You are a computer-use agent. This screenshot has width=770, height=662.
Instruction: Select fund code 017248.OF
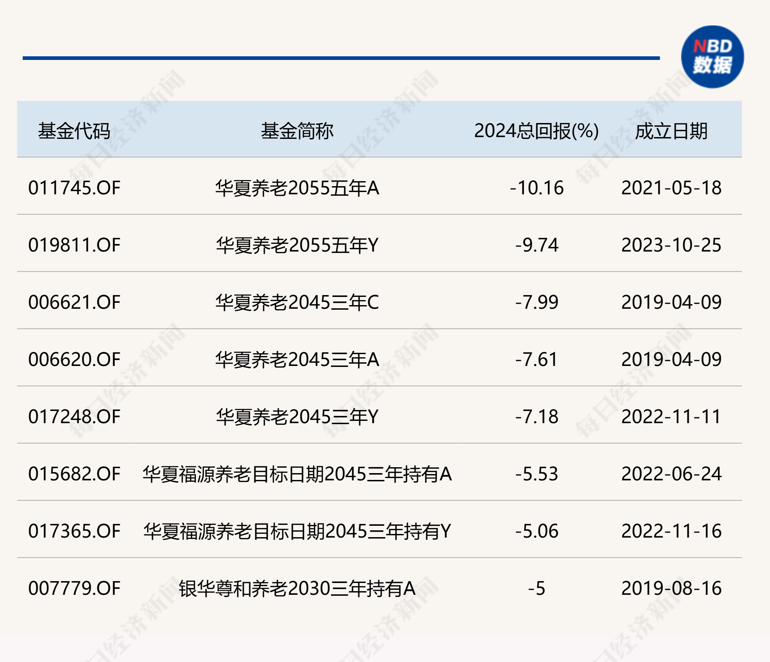[x=74, y=417]
